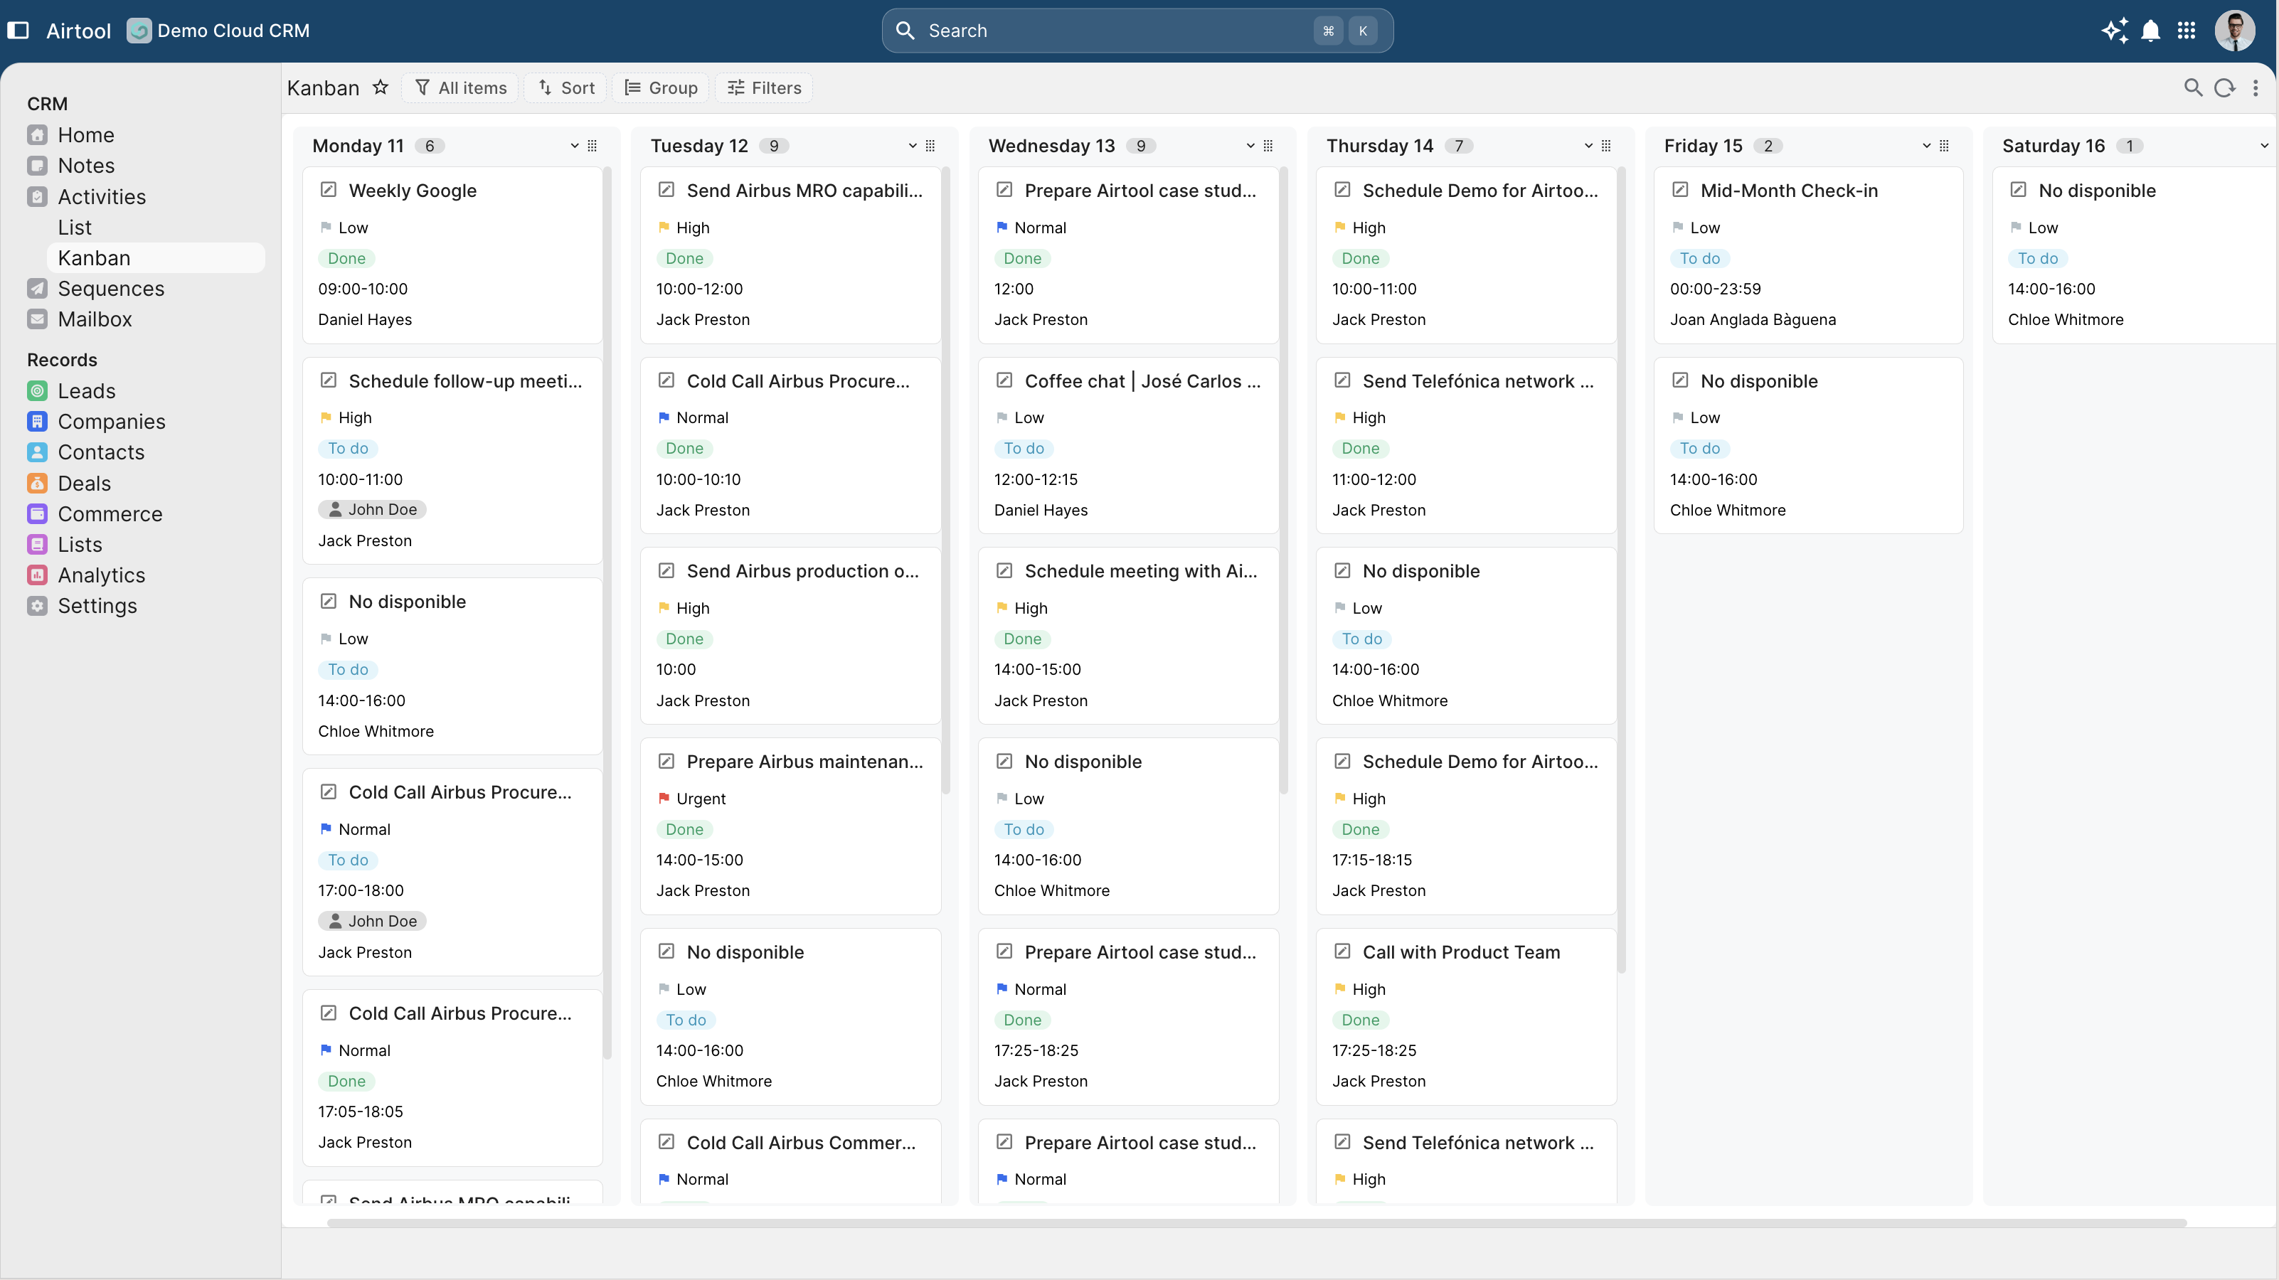Open edit icon on Call with Product Team
Screen dimensions: 2279x1280
pos(1342,951)
